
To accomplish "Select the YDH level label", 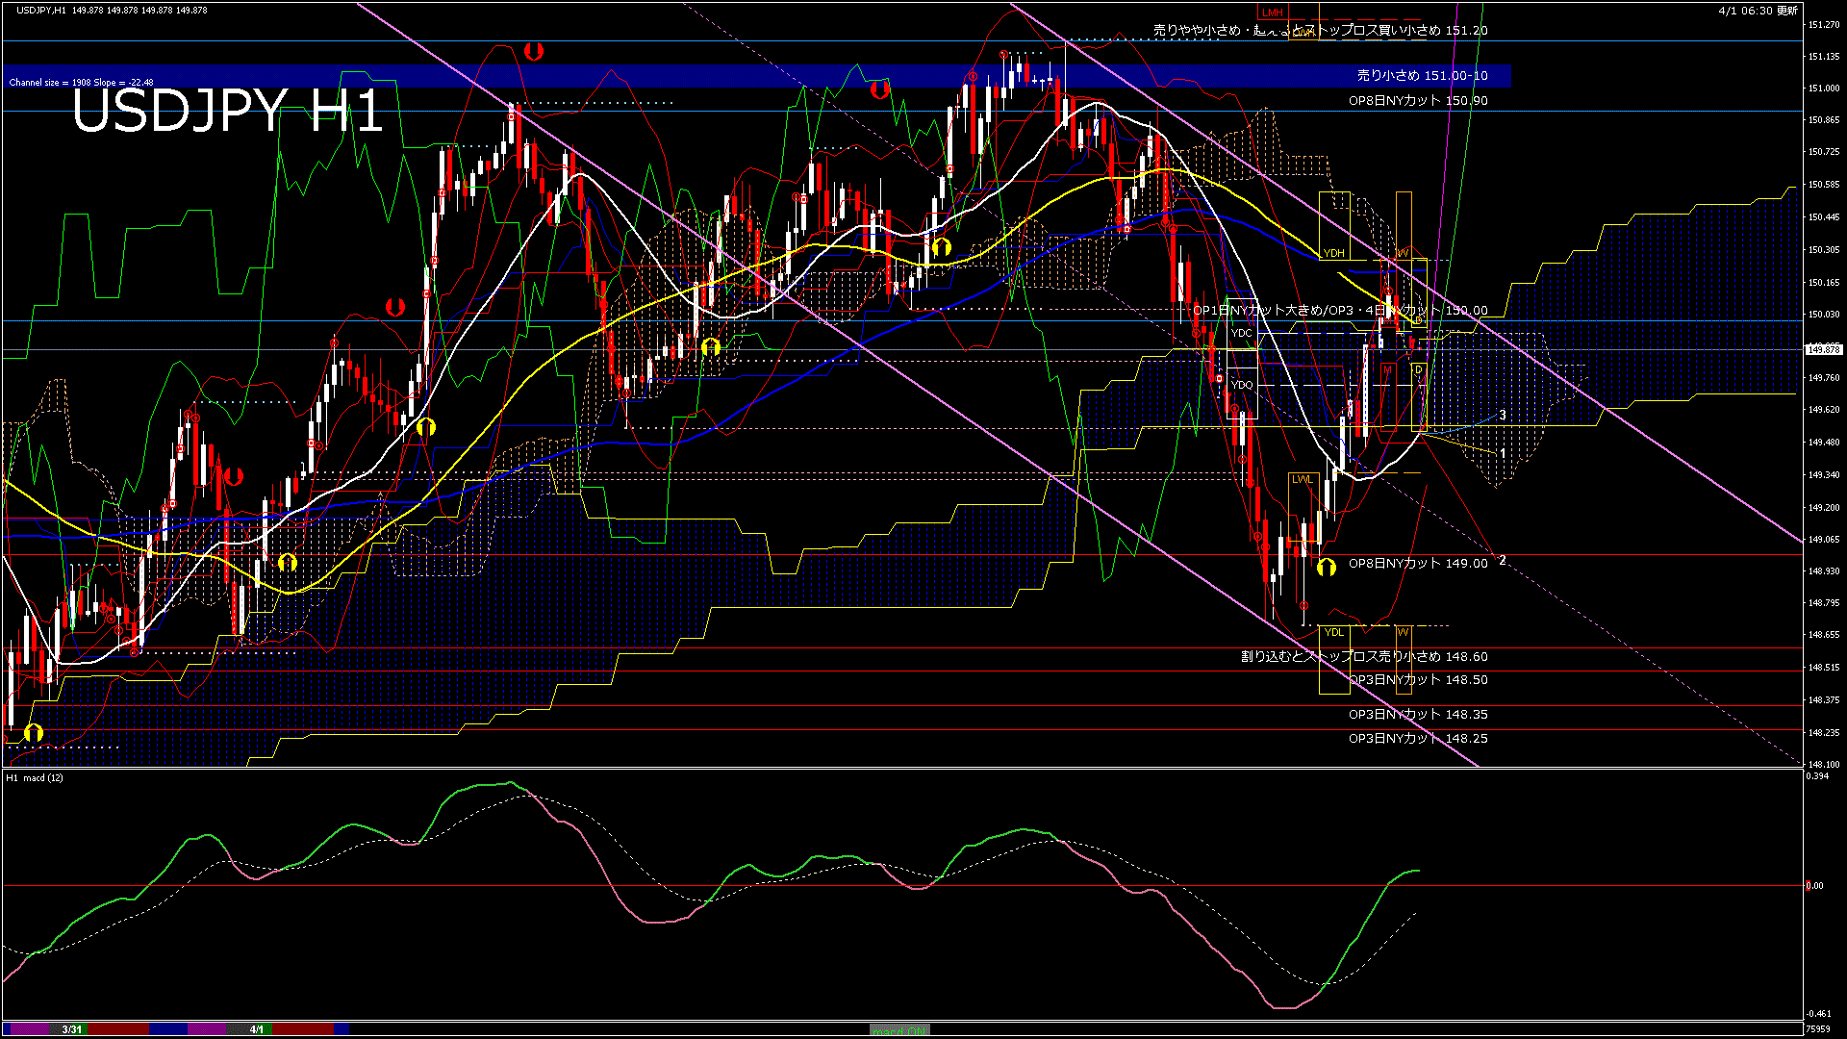I will coord(1333,253).
